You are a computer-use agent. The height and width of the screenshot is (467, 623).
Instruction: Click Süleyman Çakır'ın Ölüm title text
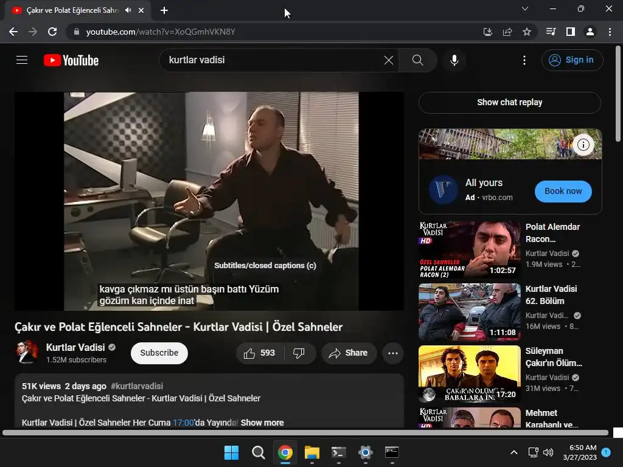554,357
